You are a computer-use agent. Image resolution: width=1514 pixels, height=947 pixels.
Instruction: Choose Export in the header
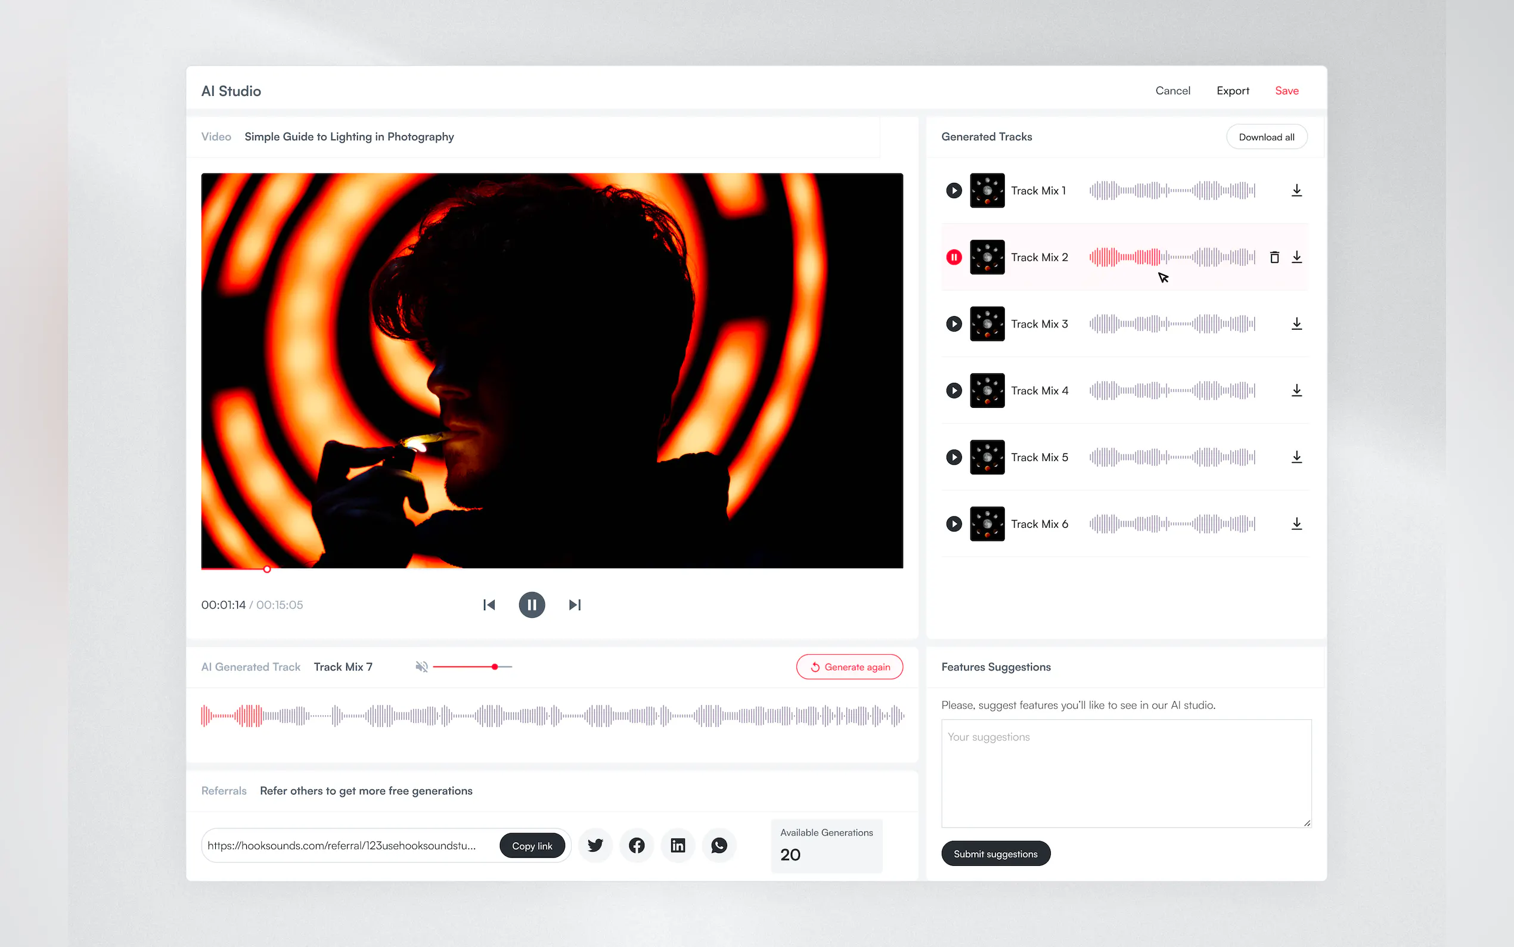1232,91
